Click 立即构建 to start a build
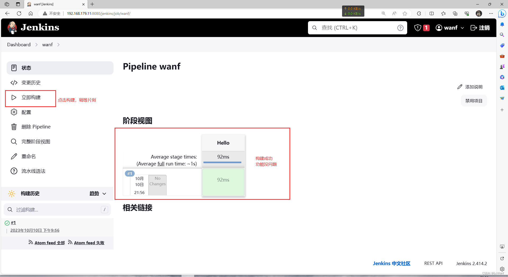The width and height of the screenshot is (508, 277). 31,98
